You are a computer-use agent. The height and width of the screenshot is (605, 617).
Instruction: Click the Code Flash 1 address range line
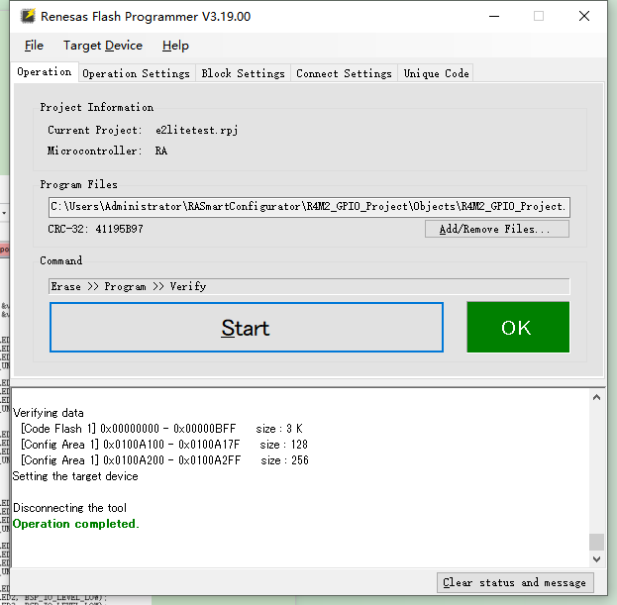[x=161, y=429]
